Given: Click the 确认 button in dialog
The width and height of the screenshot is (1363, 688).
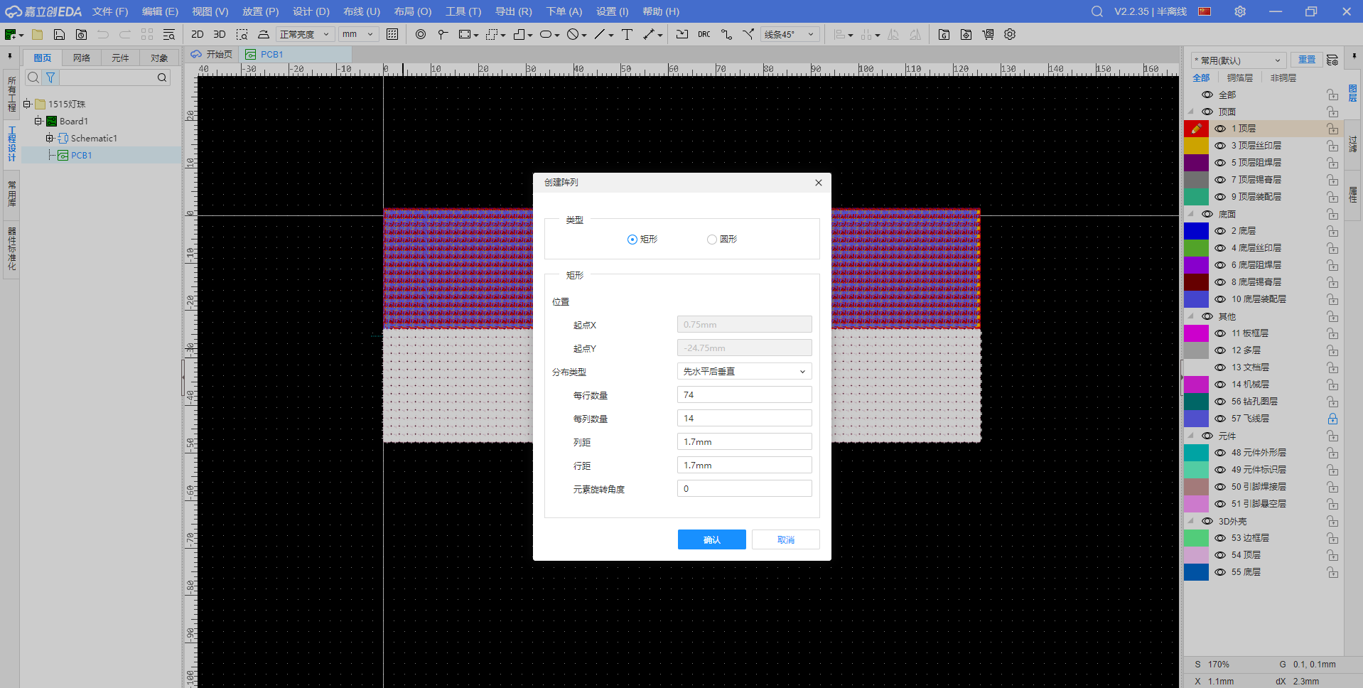Looking at the screenshot, I should 711,540.
